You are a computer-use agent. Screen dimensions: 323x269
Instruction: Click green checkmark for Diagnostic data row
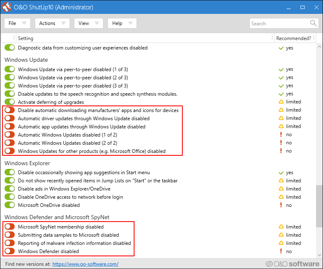281,48
